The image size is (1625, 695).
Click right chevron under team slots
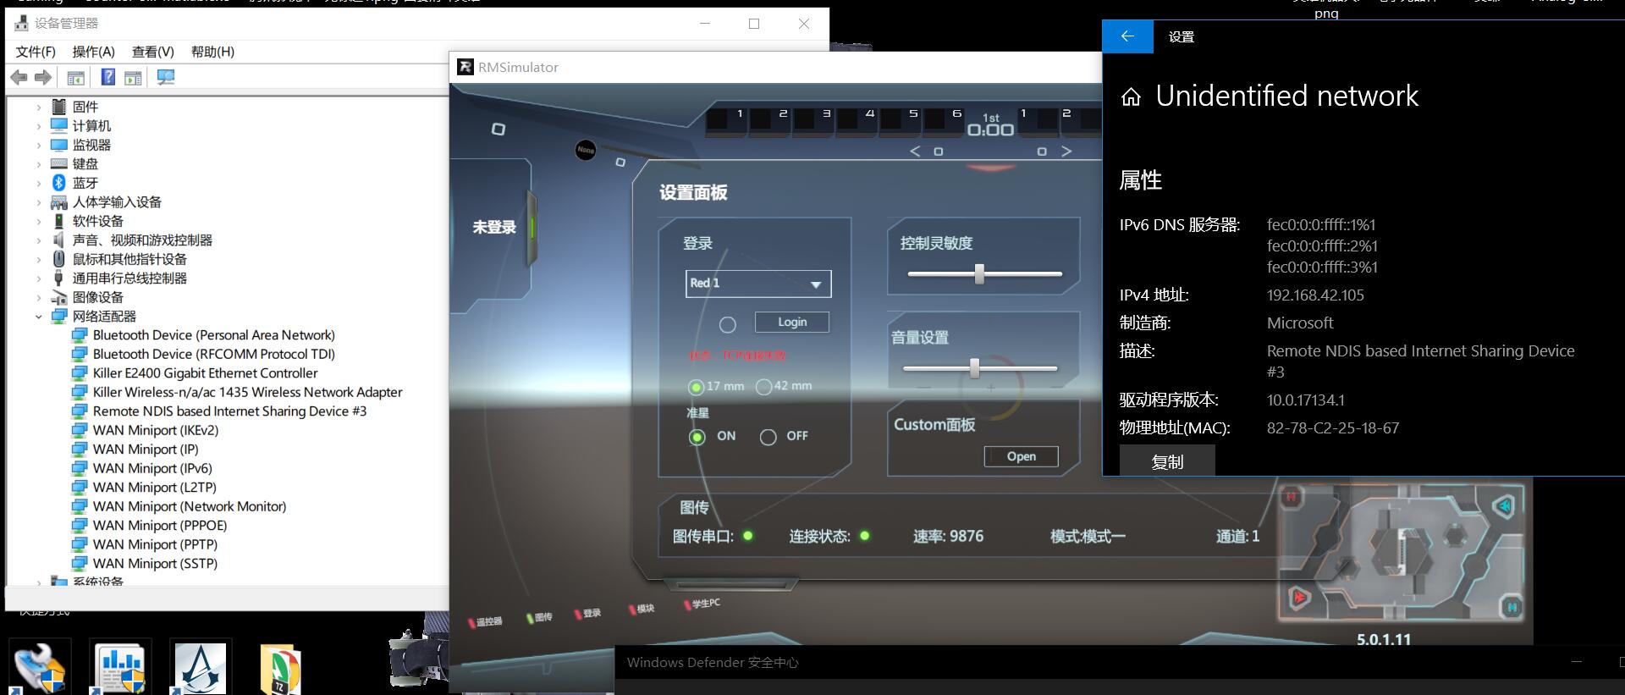click(x=1066, y=151)
